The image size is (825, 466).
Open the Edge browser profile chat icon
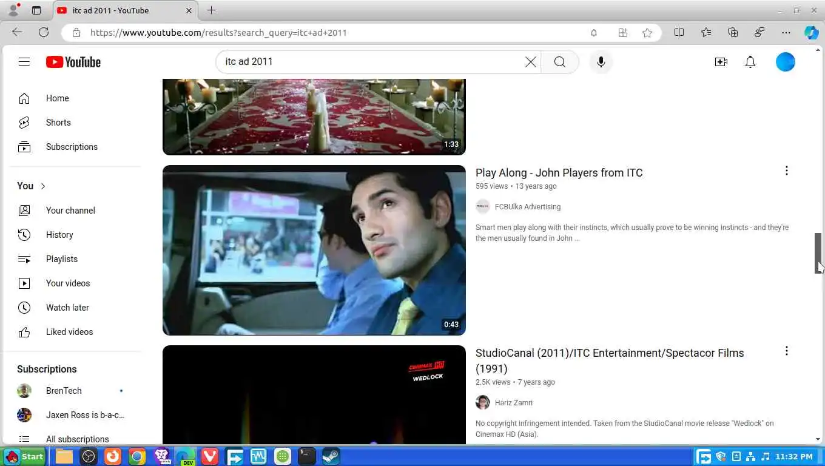[x=759, y=33]
